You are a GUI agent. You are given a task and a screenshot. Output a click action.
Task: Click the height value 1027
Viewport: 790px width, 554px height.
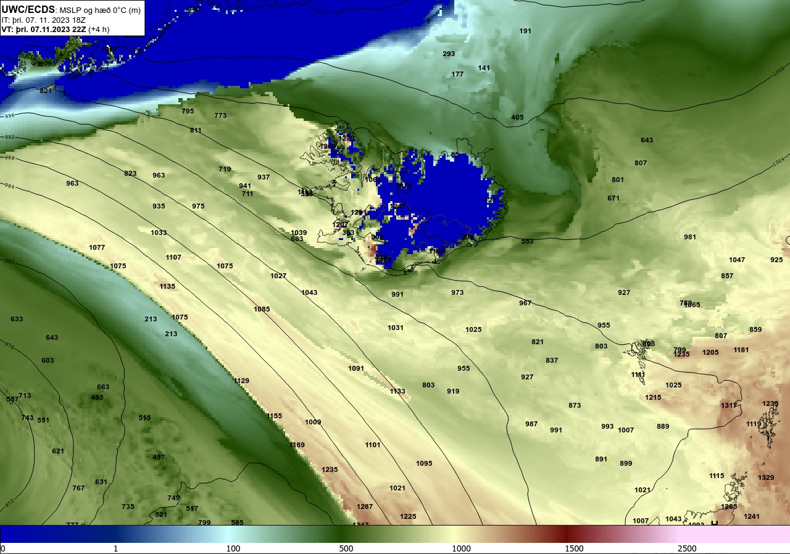point(278,276)
